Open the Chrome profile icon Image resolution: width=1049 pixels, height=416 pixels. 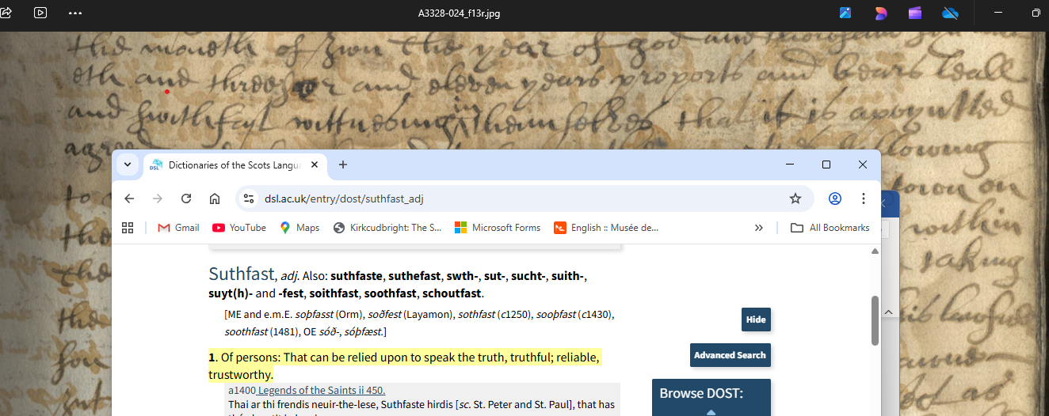[x=834, y=199]
